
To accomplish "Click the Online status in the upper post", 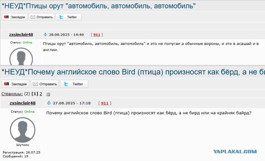I will click(27, 42).
